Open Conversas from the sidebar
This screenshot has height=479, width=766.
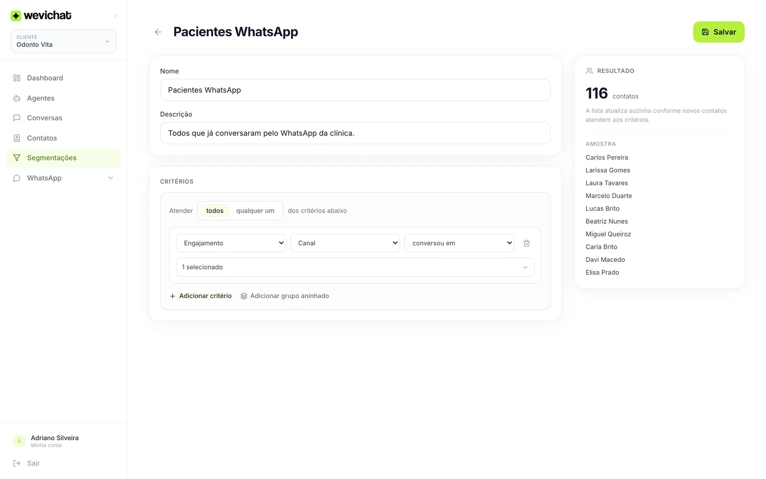(x=64, y=118)
